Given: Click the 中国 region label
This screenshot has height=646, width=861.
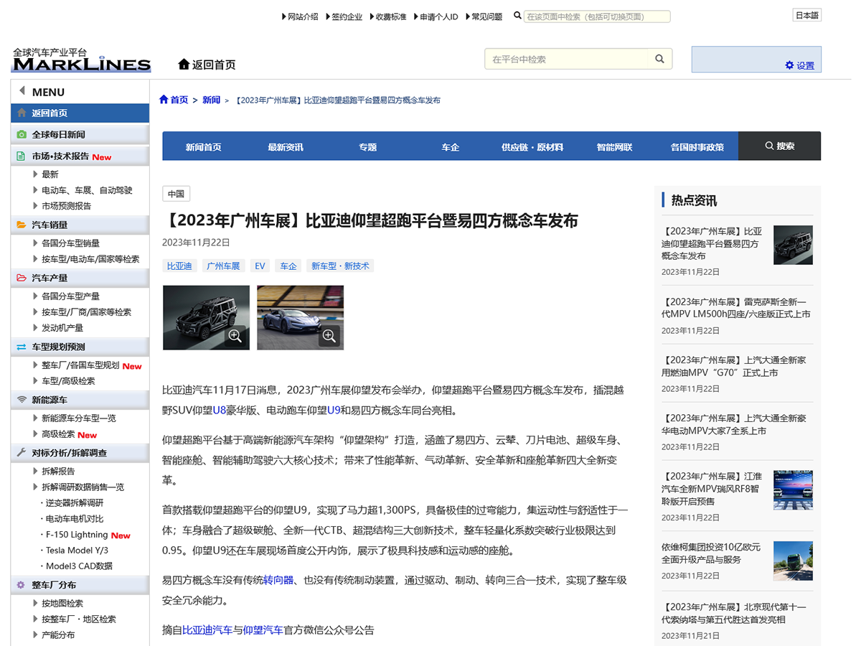Looking at the screenshot, I should click(176, 194).
